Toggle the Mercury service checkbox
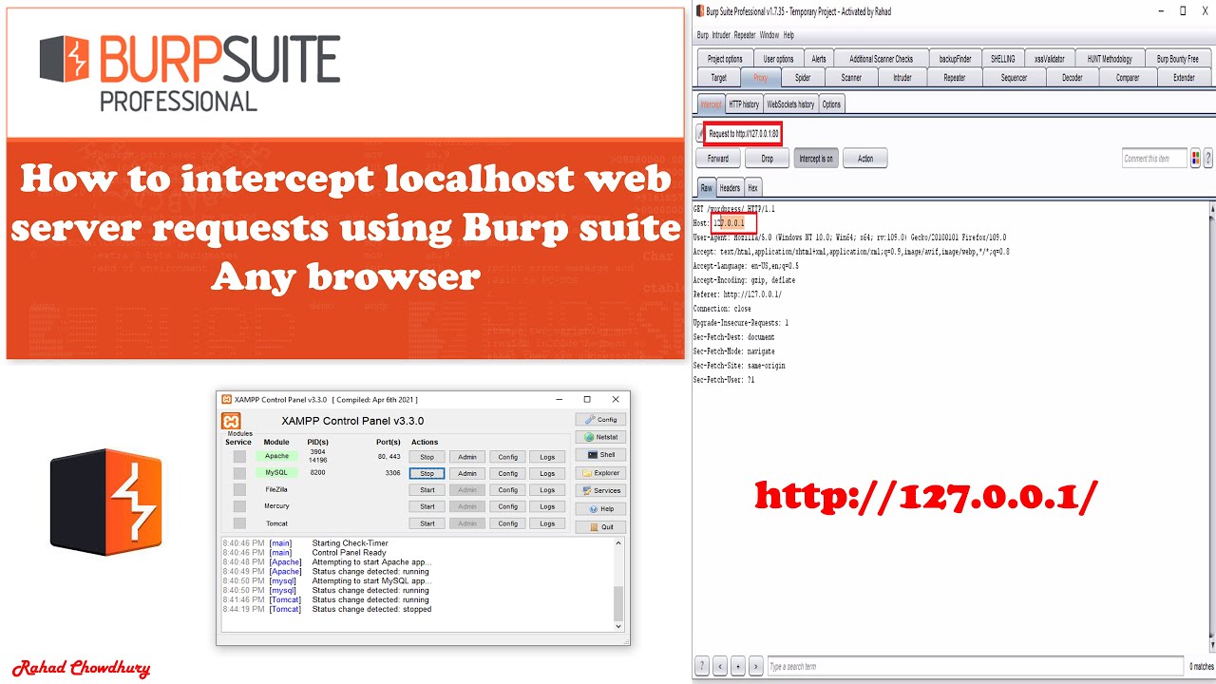The image size is (1216, 684). click(x=239, y=506)
